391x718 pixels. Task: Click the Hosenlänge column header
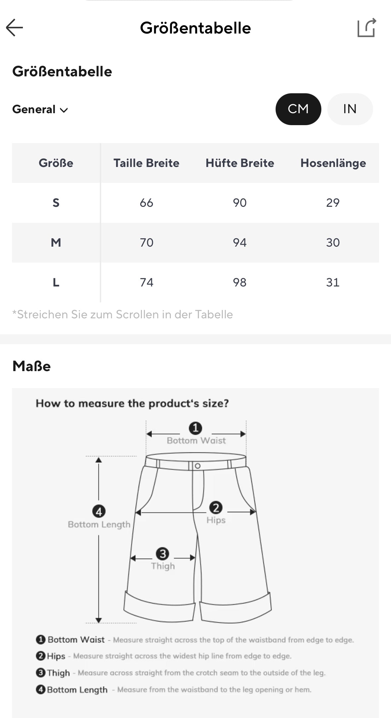pos(333,163)
